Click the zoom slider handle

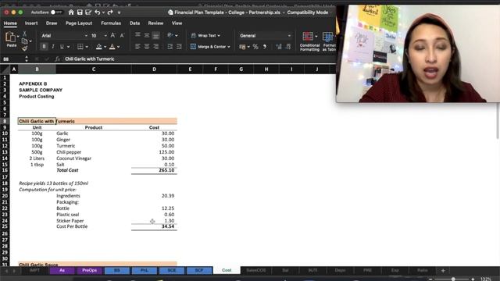click(453, 279)
